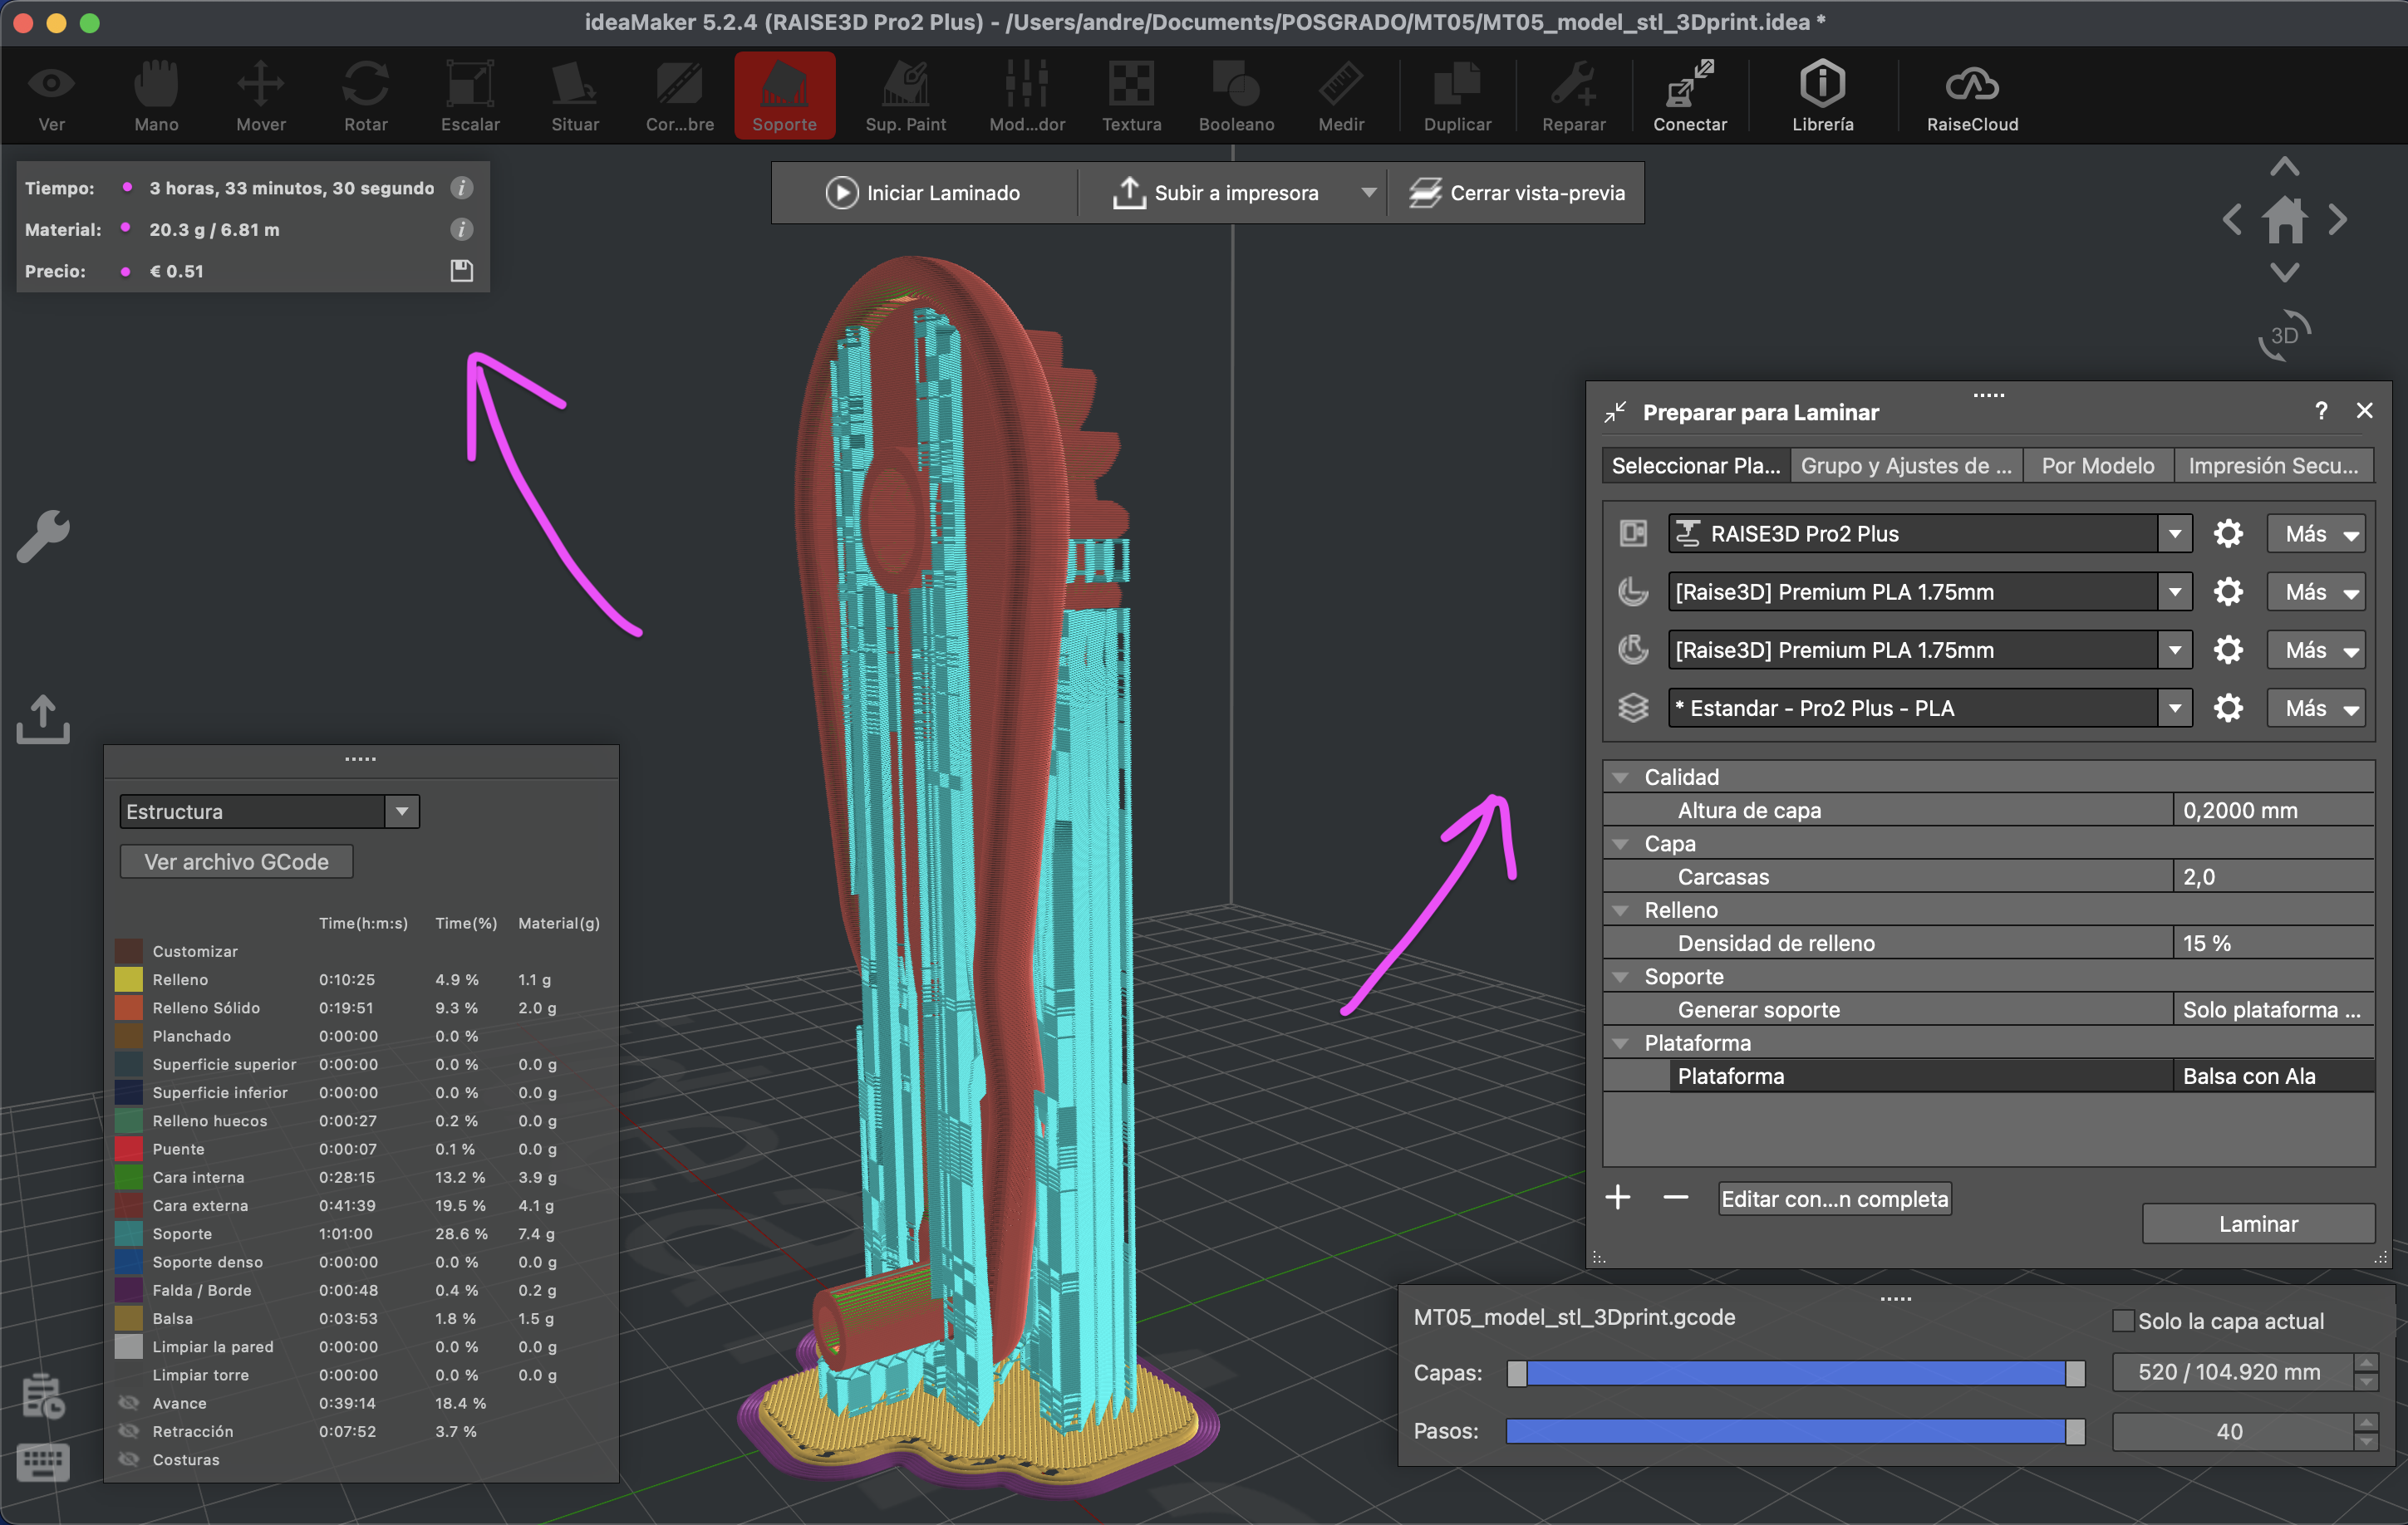This screenshot has height=1525, width=2408.
Task: Click the wrench icon on left sidebar
Action: tap(43, 536)
